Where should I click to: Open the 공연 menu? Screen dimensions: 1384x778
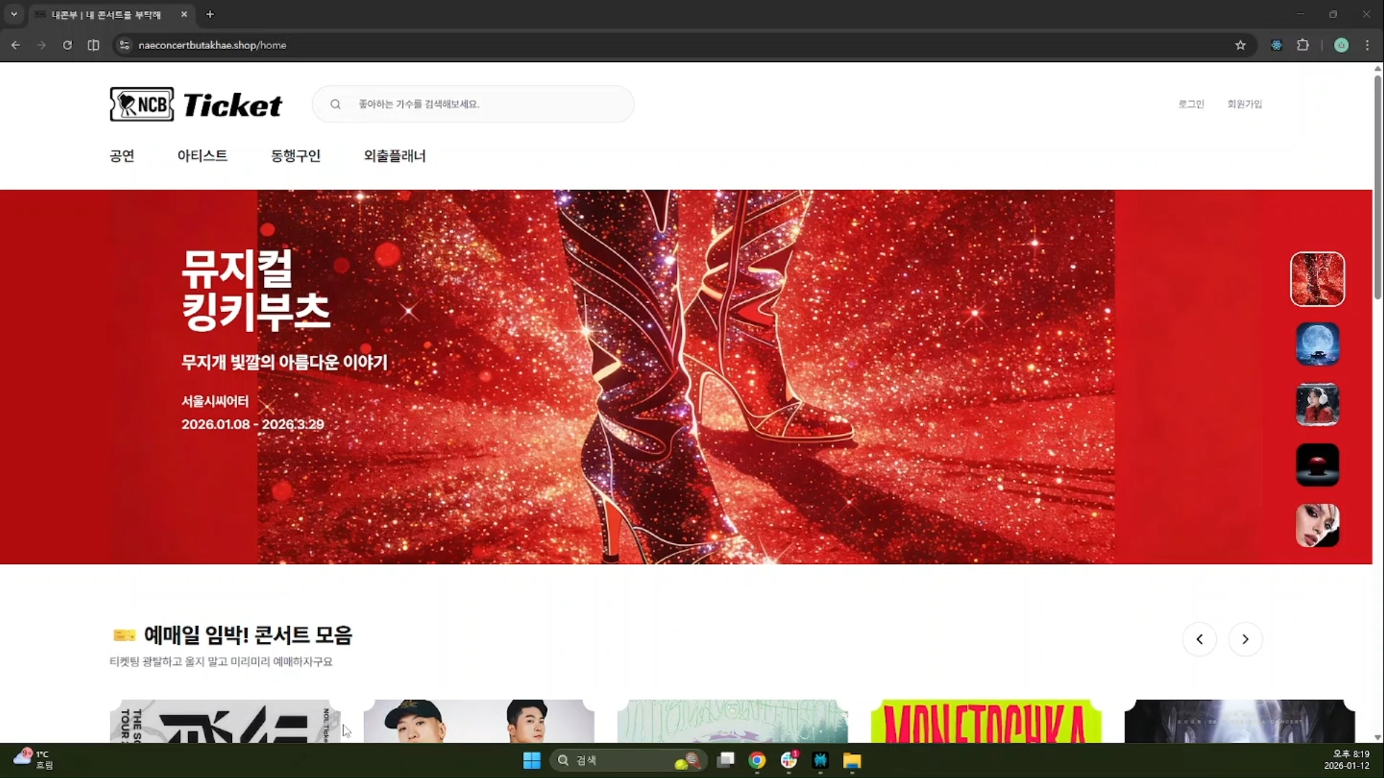coord(122,156)
